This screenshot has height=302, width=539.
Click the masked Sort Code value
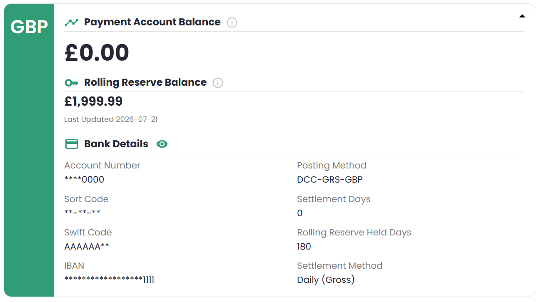82,213
